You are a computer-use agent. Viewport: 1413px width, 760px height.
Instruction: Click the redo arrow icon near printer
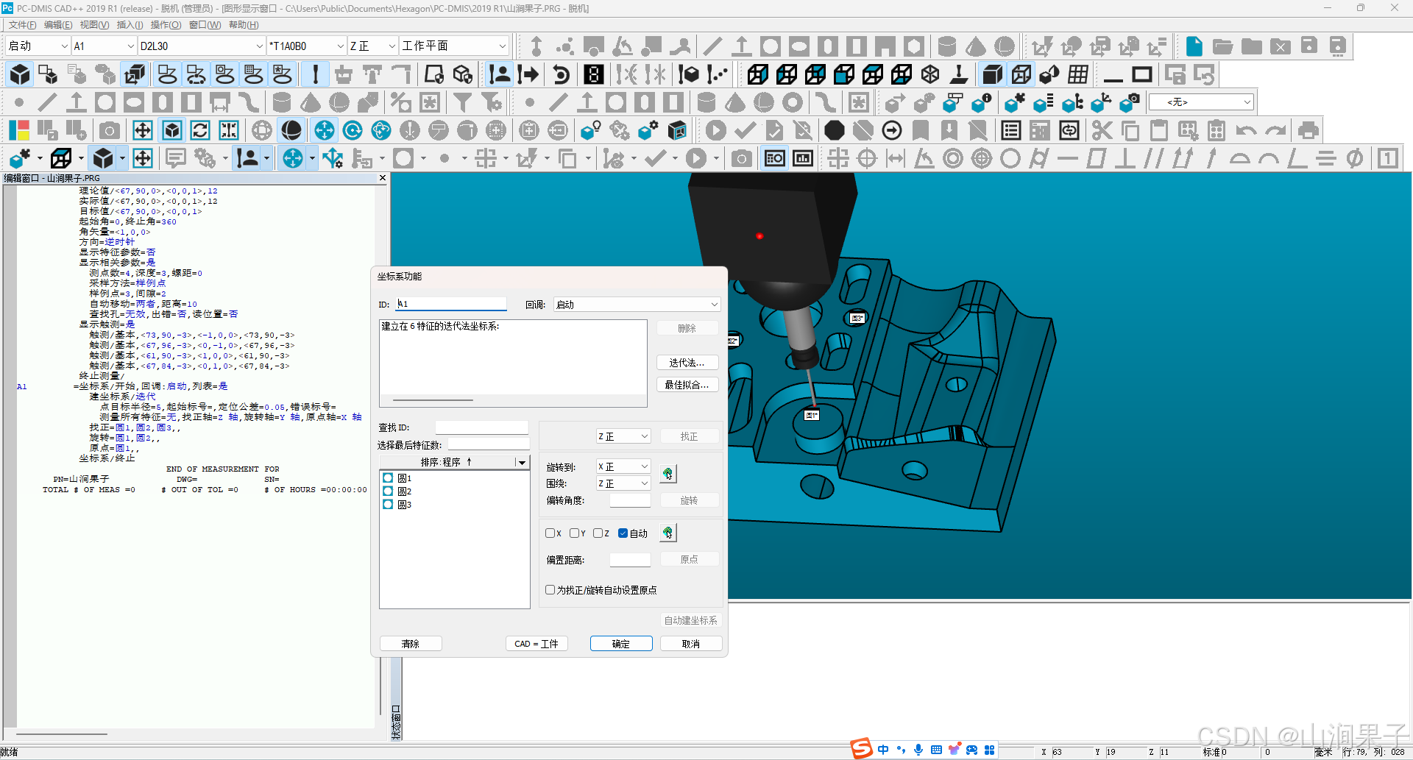point(1275,131)
